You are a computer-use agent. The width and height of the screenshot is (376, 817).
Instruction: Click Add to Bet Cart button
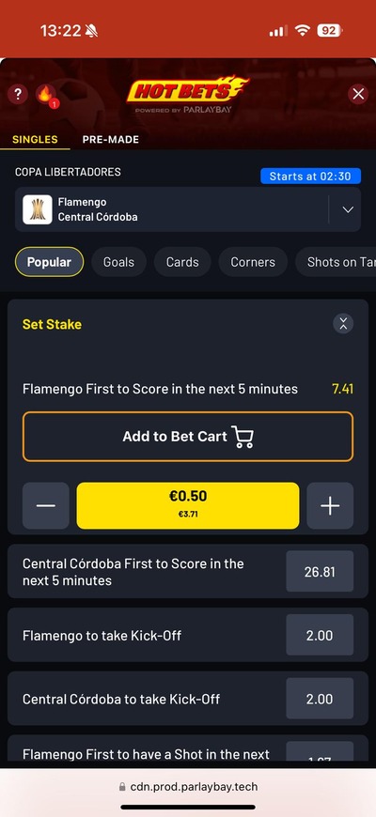pyautogui.click(x=188, y=437)
